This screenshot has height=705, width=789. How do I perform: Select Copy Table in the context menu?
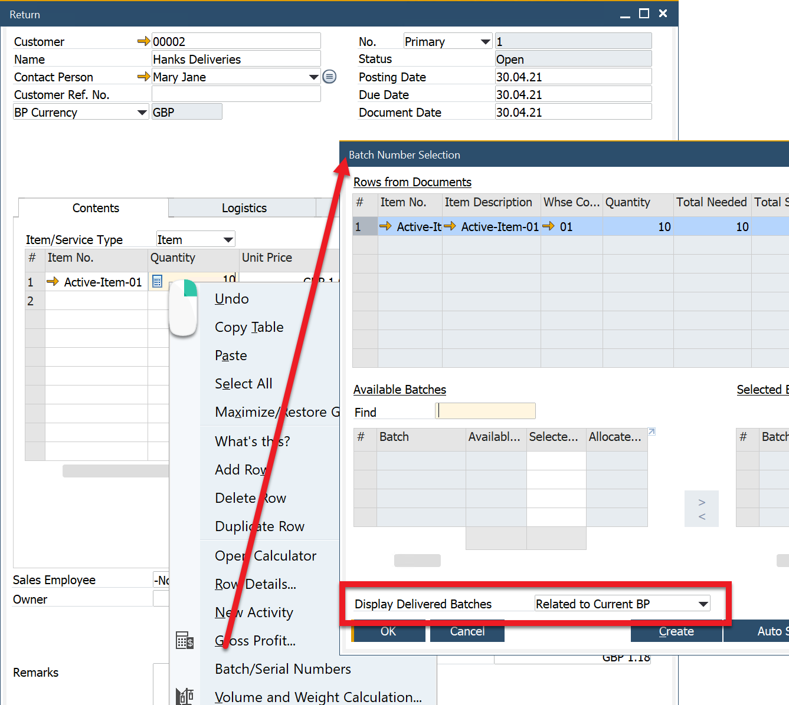(x=249, y=327)
